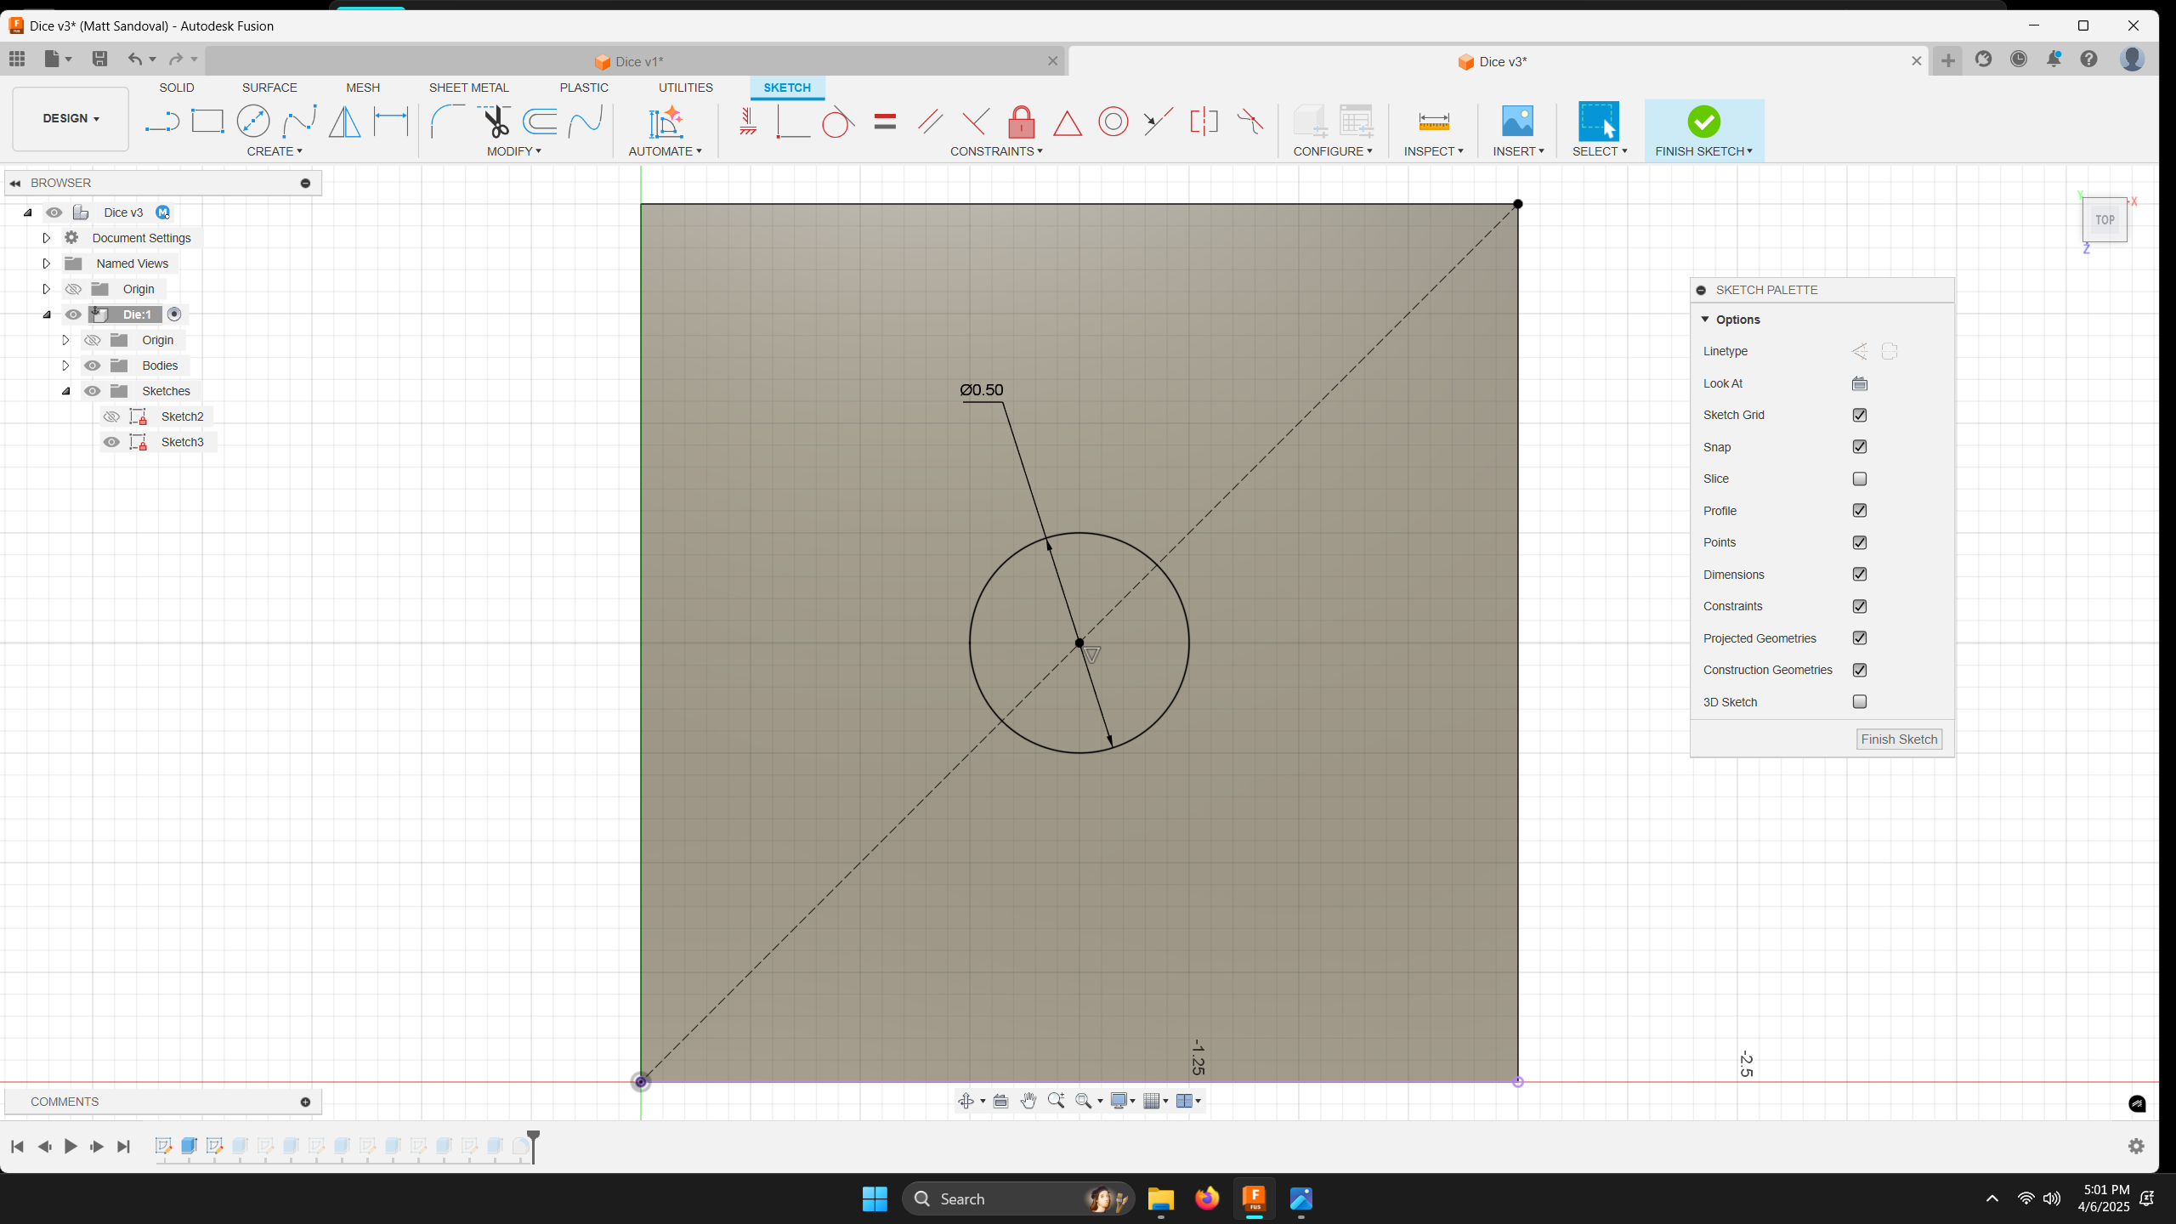
Task: Toggle the Dimensions checkbox
Action: [x=1860, y=575]
